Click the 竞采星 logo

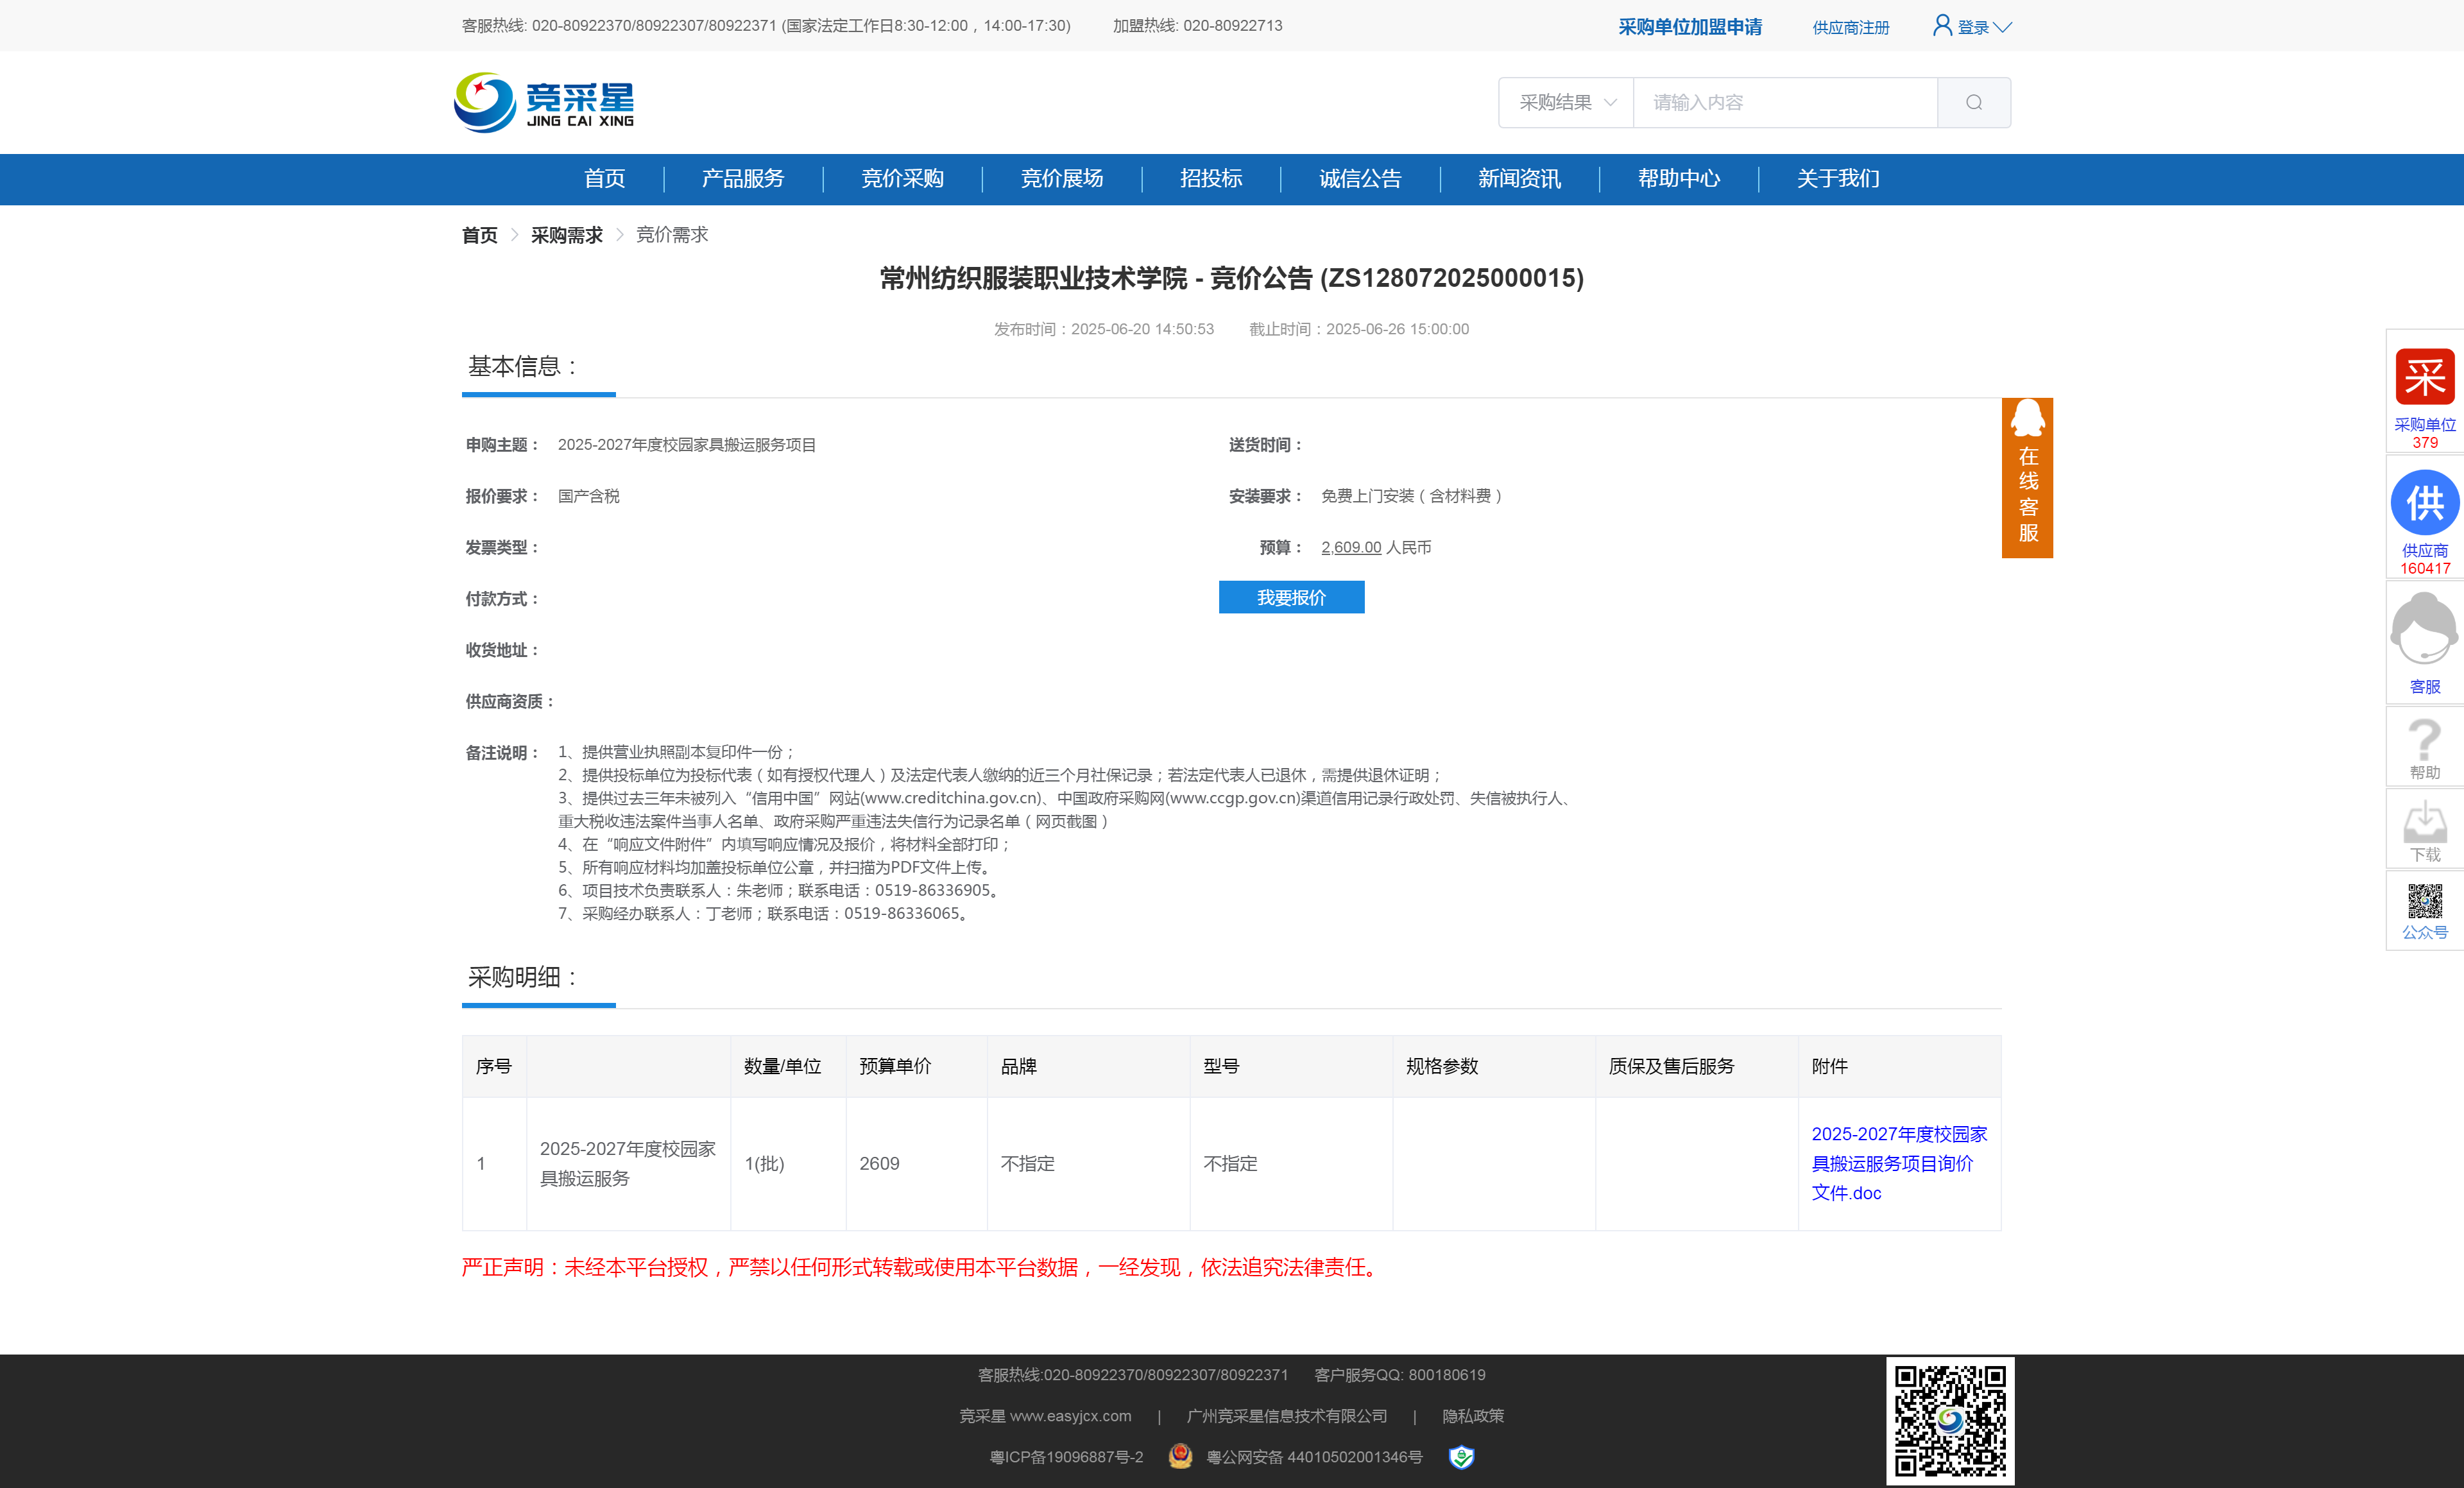(545, 102)
